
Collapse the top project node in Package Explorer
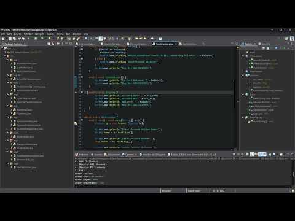pyautogui.click(x=2, y=48)
